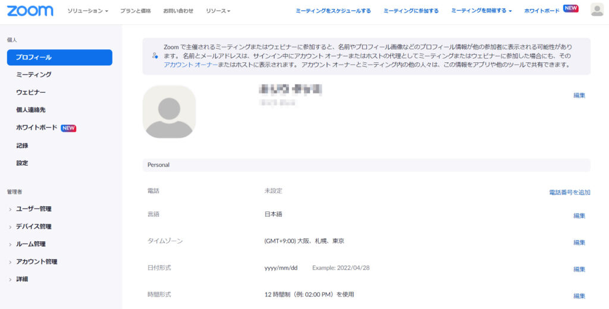The image size is (609, 309).
Task: Expand the ソリューション dropdown menu
Action: click(87, 11)
